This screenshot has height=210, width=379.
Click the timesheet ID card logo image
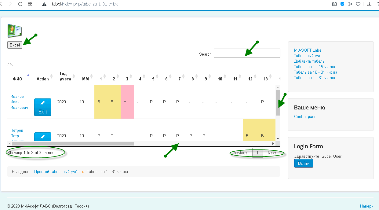click(x=15, y=31)
